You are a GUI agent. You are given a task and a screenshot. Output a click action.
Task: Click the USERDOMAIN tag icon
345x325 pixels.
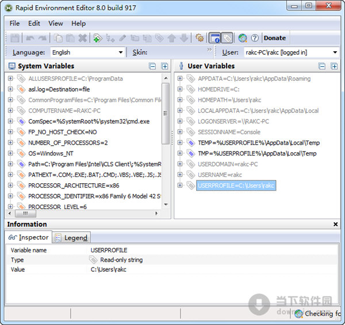191,164
